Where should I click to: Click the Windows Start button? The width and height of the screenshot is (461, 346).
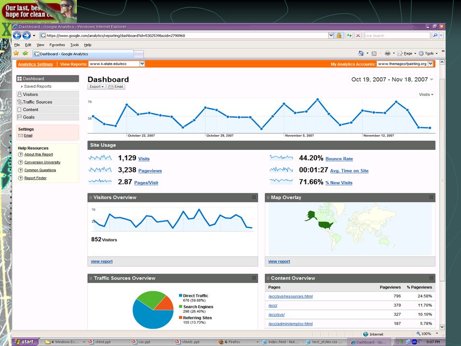pos(25,342)
